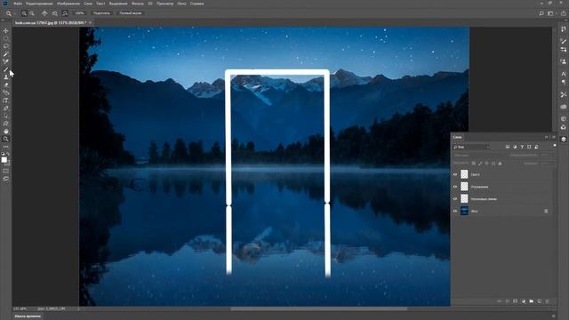Open the background color swatch

click(x=8, y=163)
